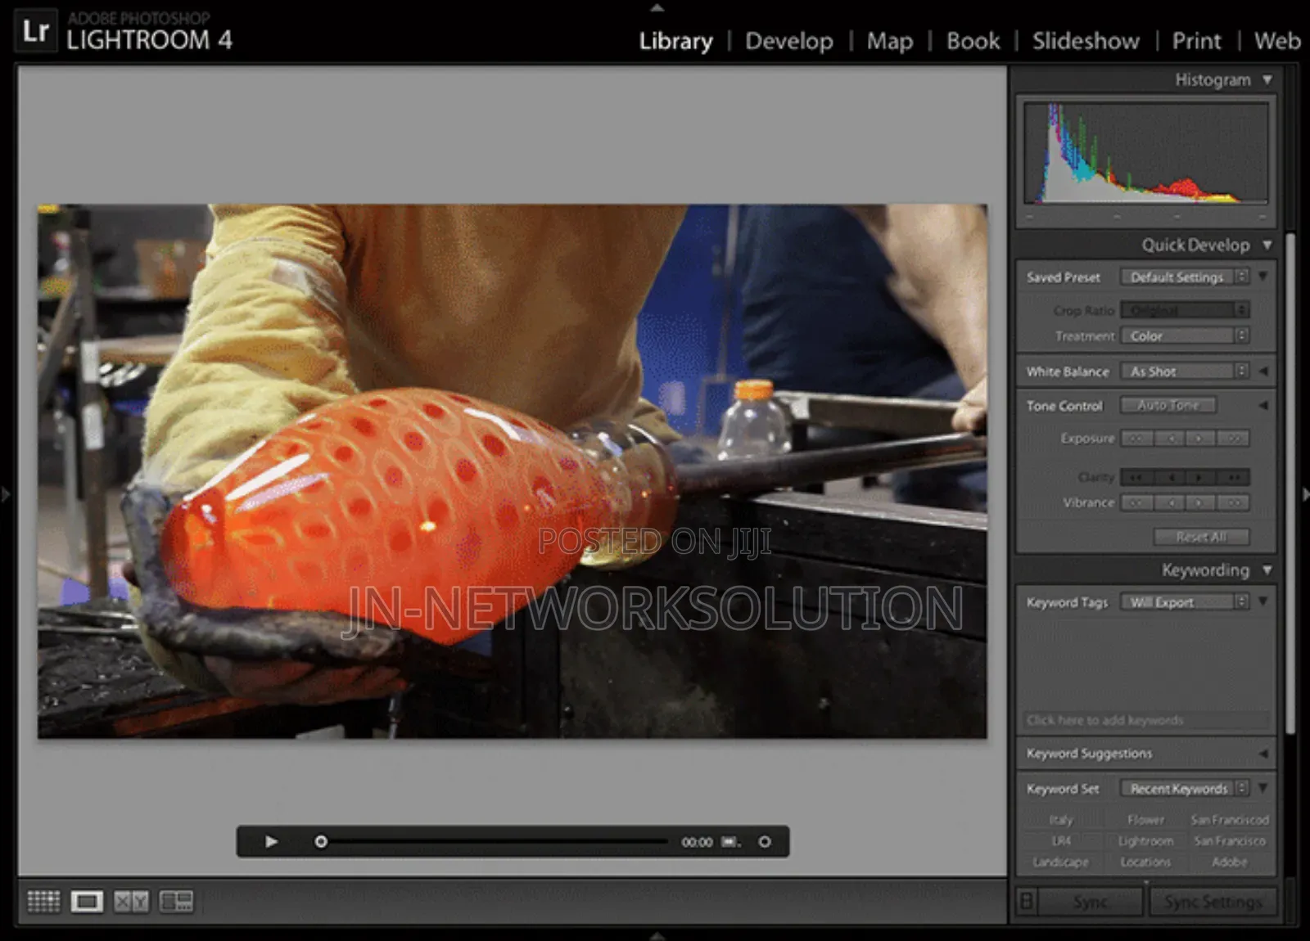Apply the Italy keyword
Image resolution: width=1310 pixels, height=941 pixels.
point(1061,820)
